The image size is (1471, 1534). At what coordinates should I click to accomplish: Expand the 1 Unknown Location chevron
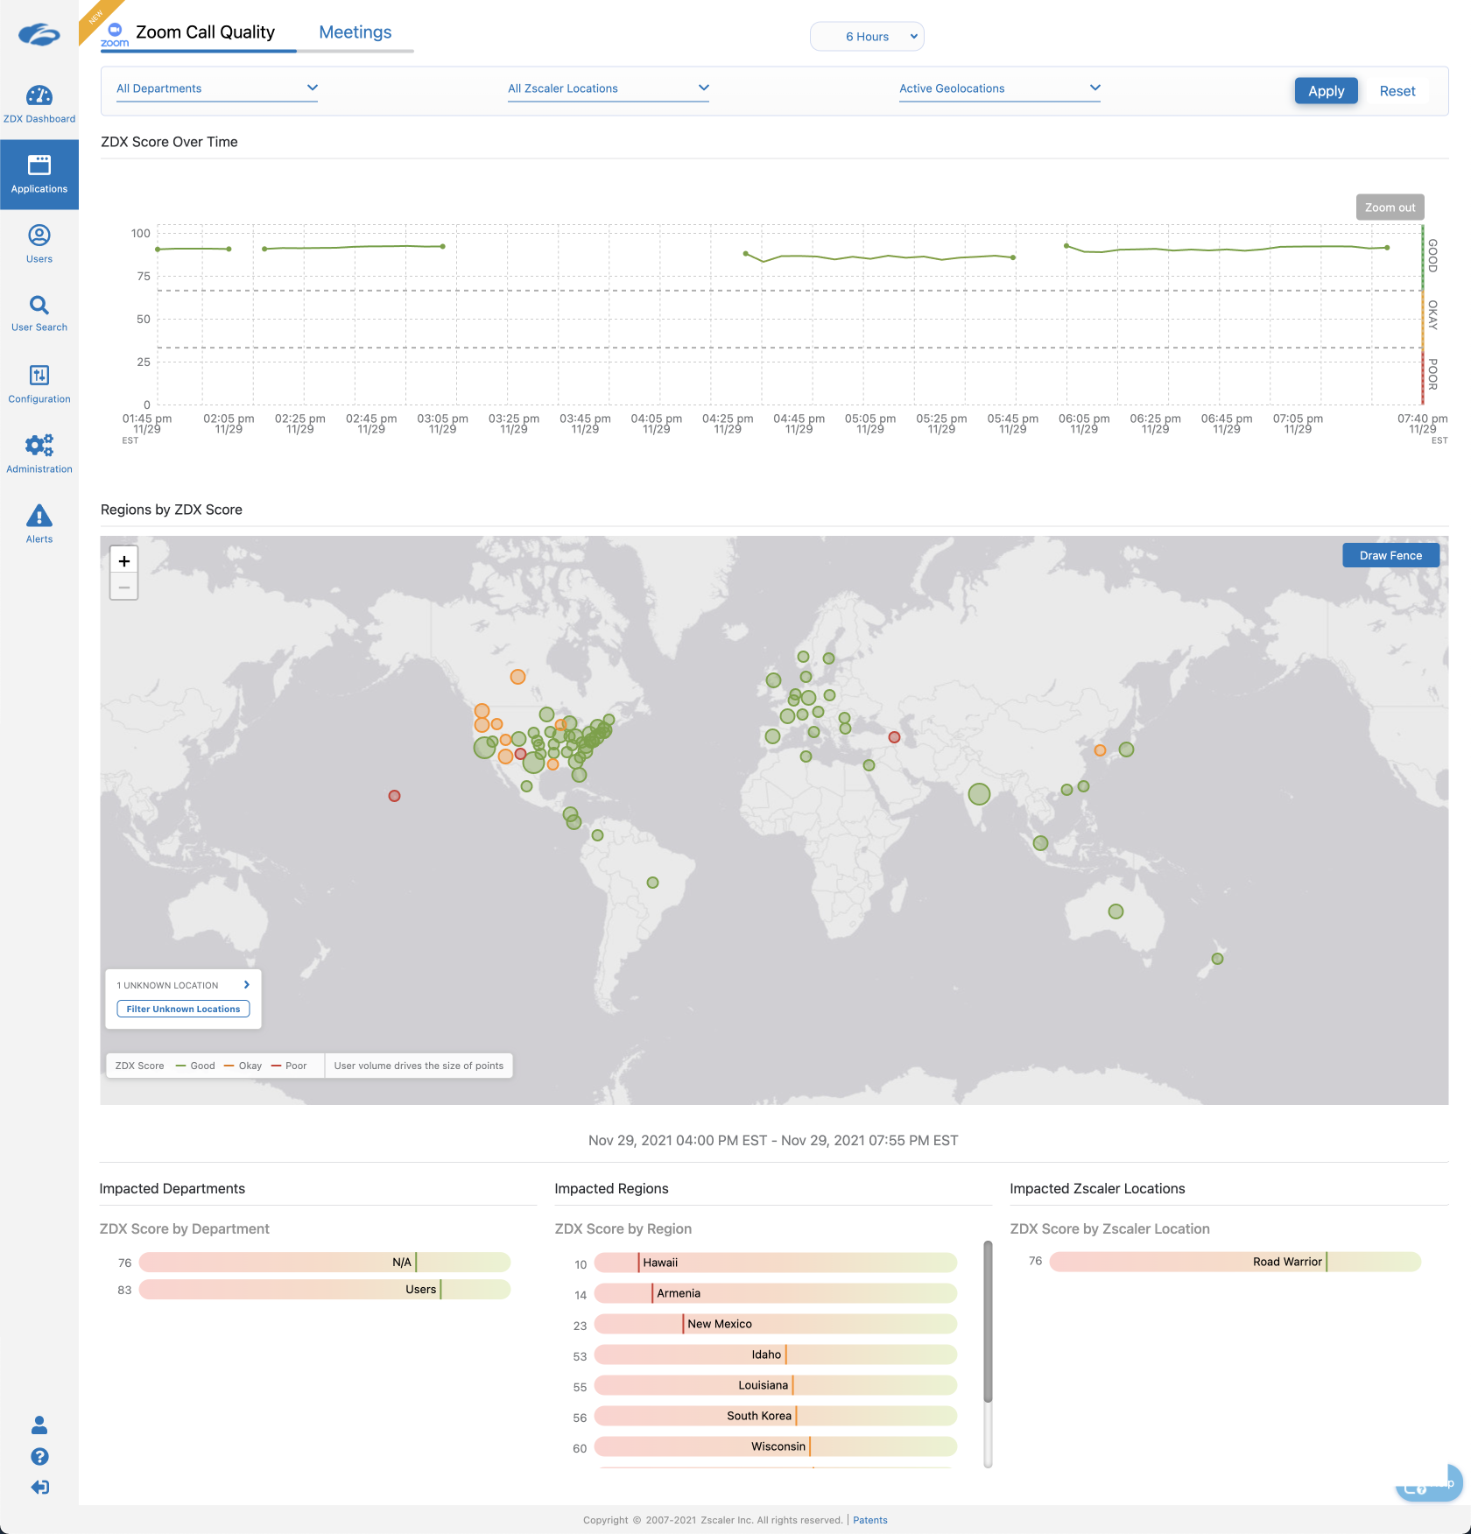point(247,985)
